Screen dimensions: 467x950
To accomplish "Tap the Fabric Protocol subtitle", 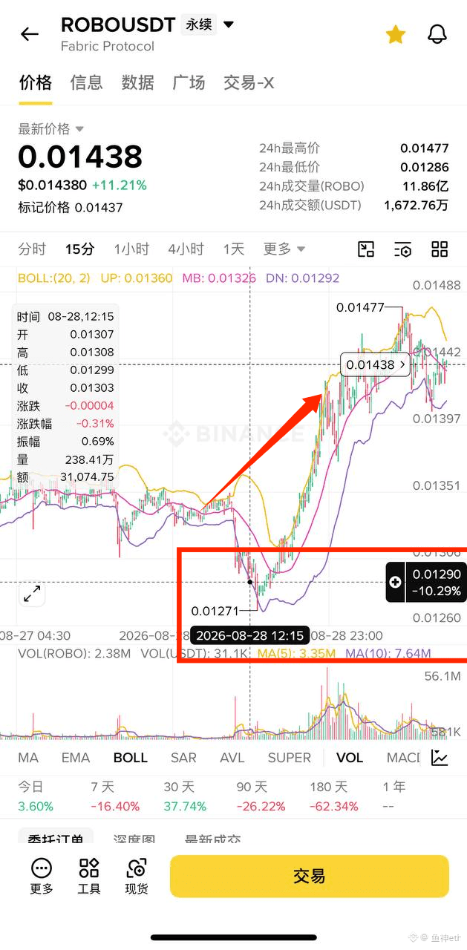I will [x=108, y=47].
